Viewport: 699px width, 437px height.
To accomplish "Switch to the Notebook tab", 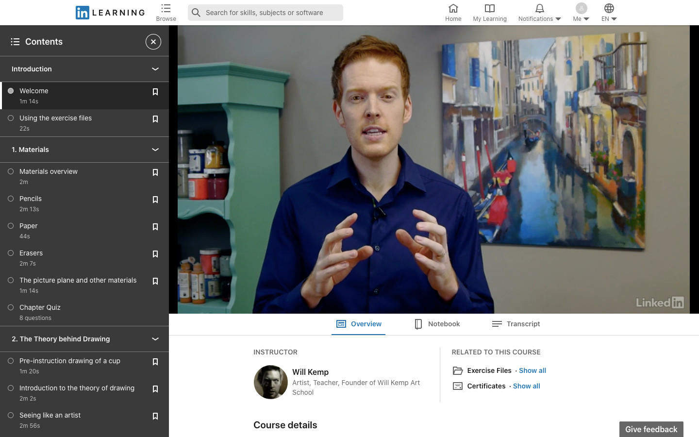I will point(437,324).
